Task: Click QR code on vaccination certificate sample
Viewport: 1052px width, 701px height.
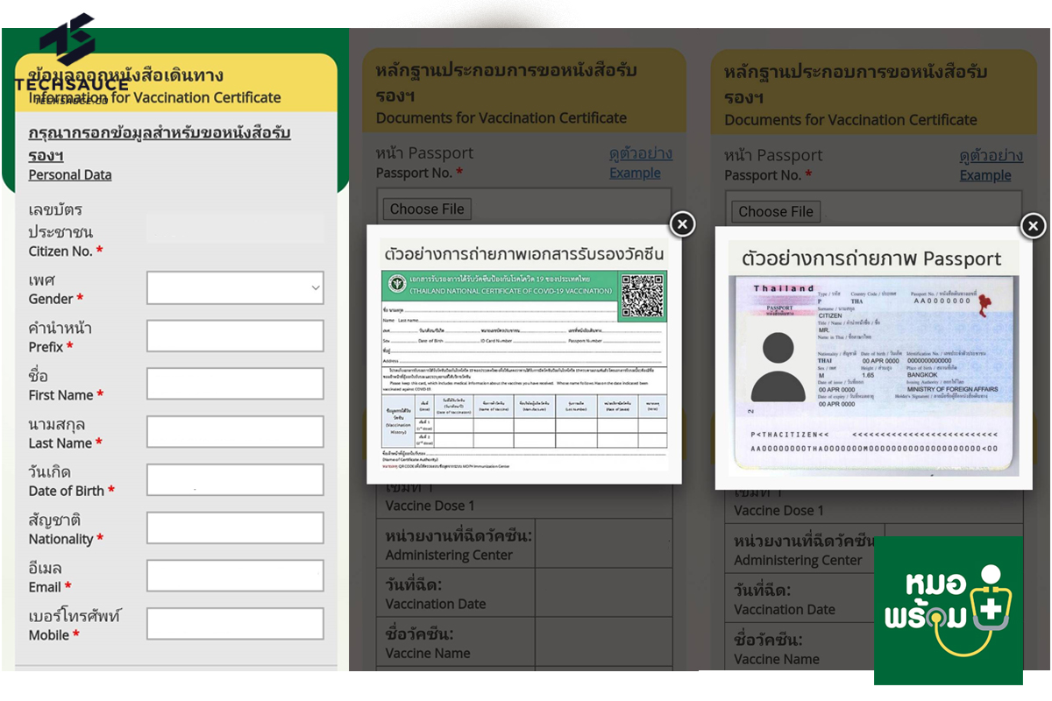Action: [x=643, y=296]
